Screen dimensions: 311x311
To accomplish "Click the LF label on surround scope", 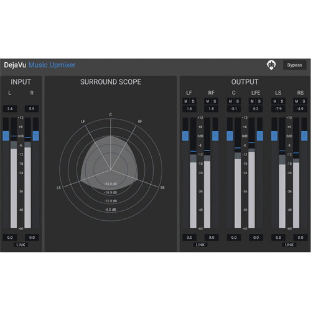I will [83, 121].
